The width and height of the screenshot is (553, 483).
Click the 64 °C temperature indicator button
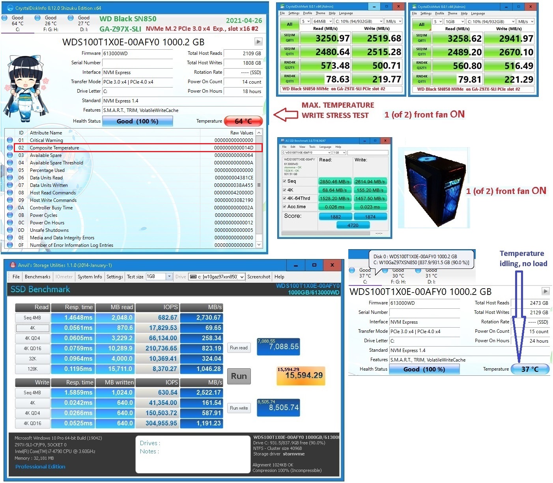(x=243, y=121)
